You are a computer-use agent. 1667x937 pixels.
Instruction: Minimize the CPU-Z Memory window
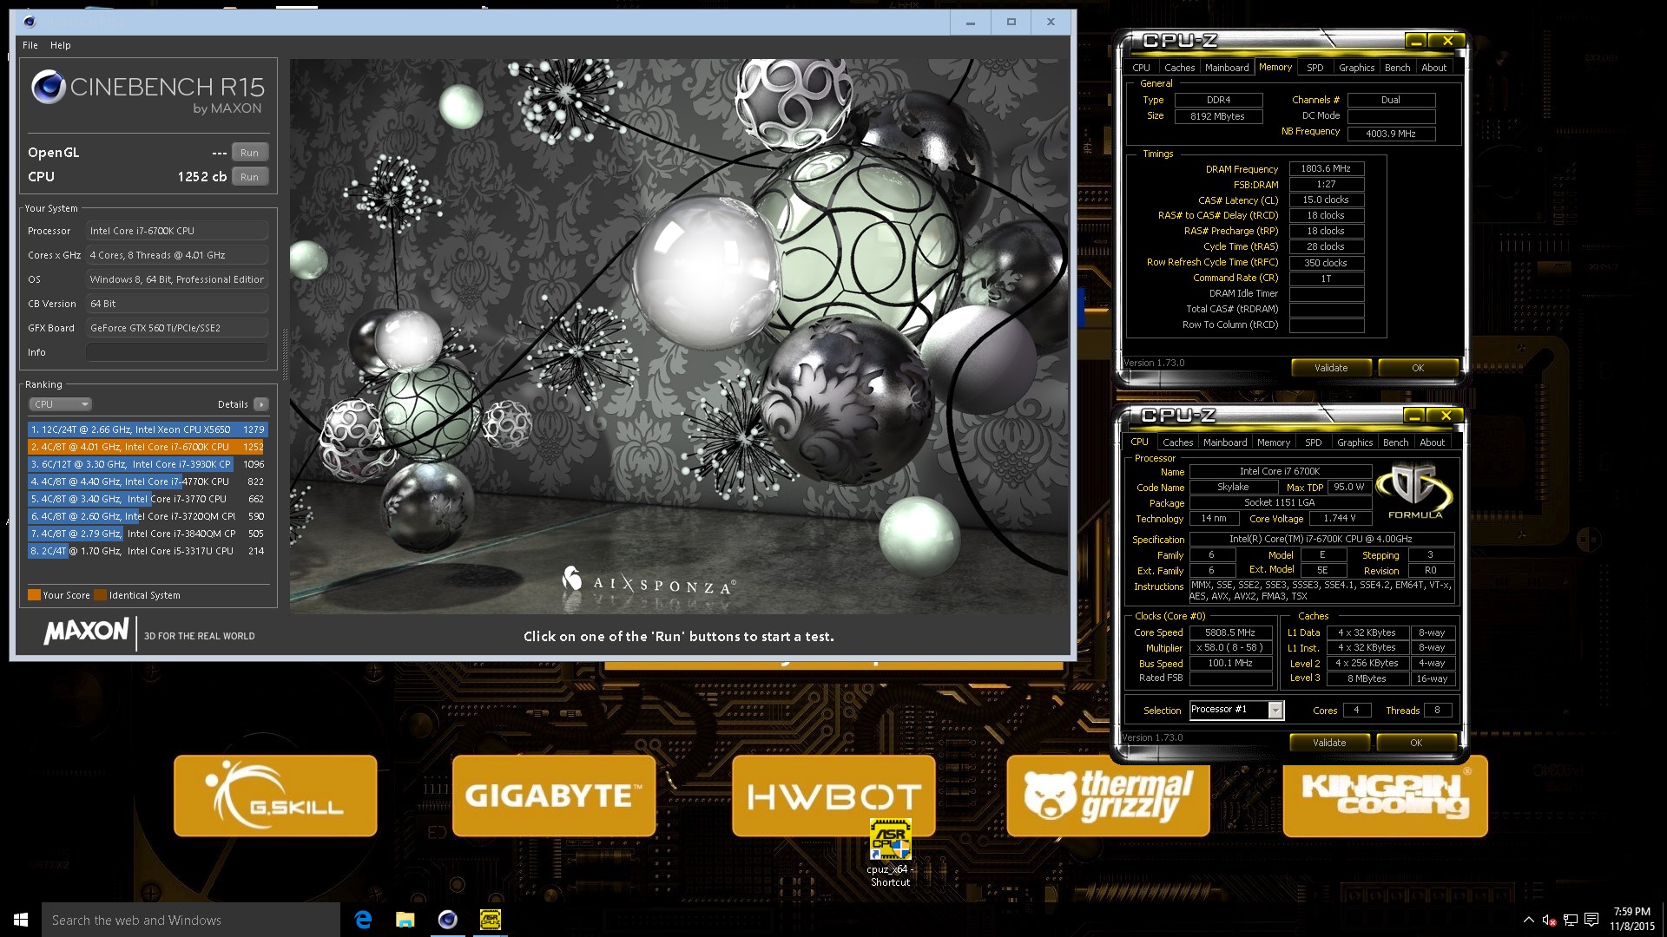(1415, 41)
